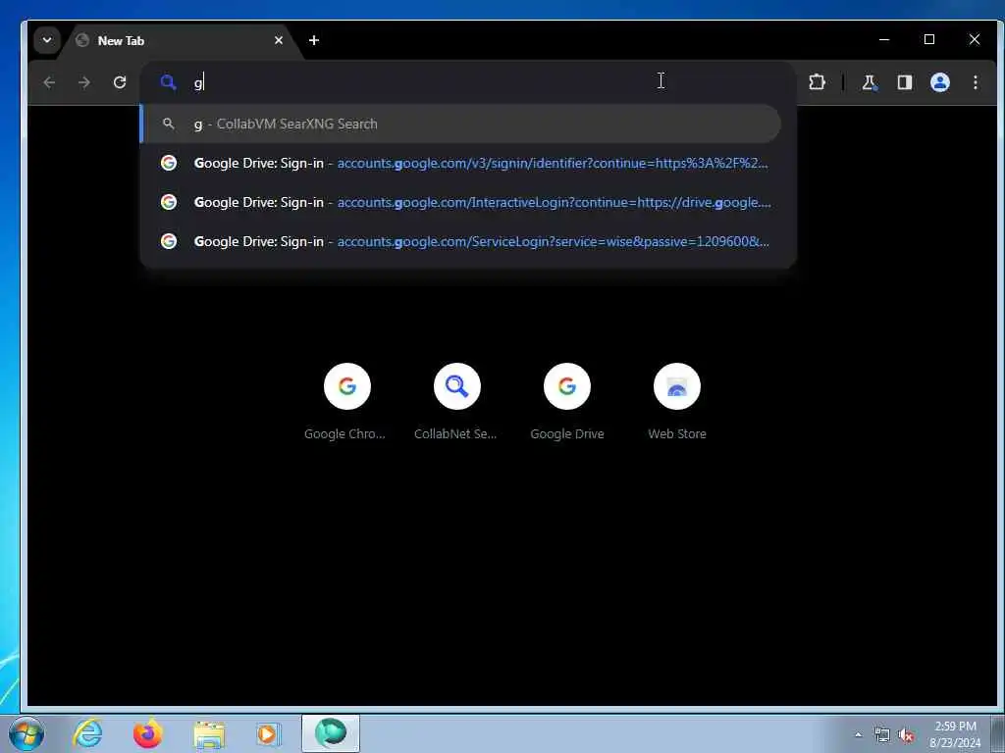The height and width of the screenshot is (753, 1005).
Task: Show hidden tray icons arrow
Action: tap(858, 734)
